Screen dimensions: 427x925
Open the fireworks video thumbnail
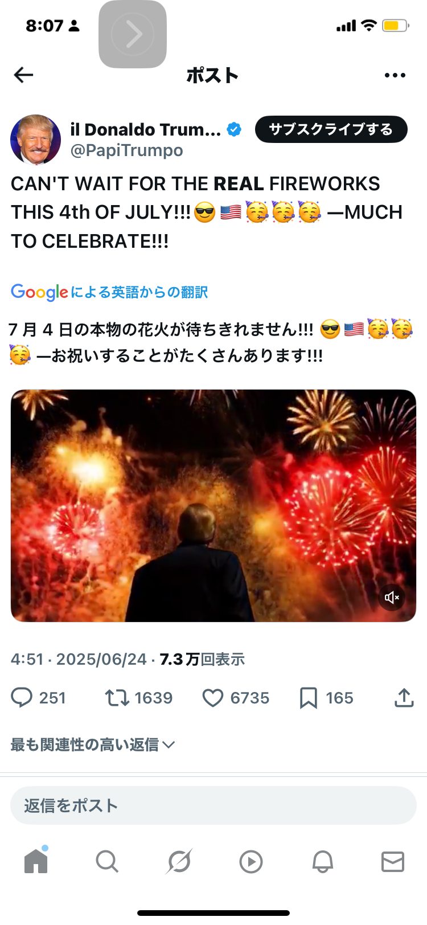(213, 506)
